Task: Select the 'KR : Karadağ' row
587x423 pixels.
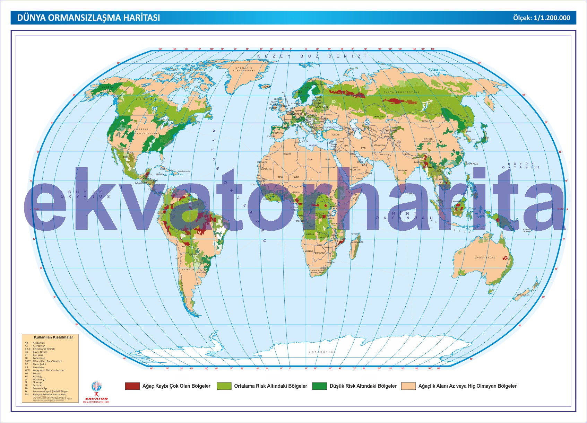Action: (x=33, y=377)
